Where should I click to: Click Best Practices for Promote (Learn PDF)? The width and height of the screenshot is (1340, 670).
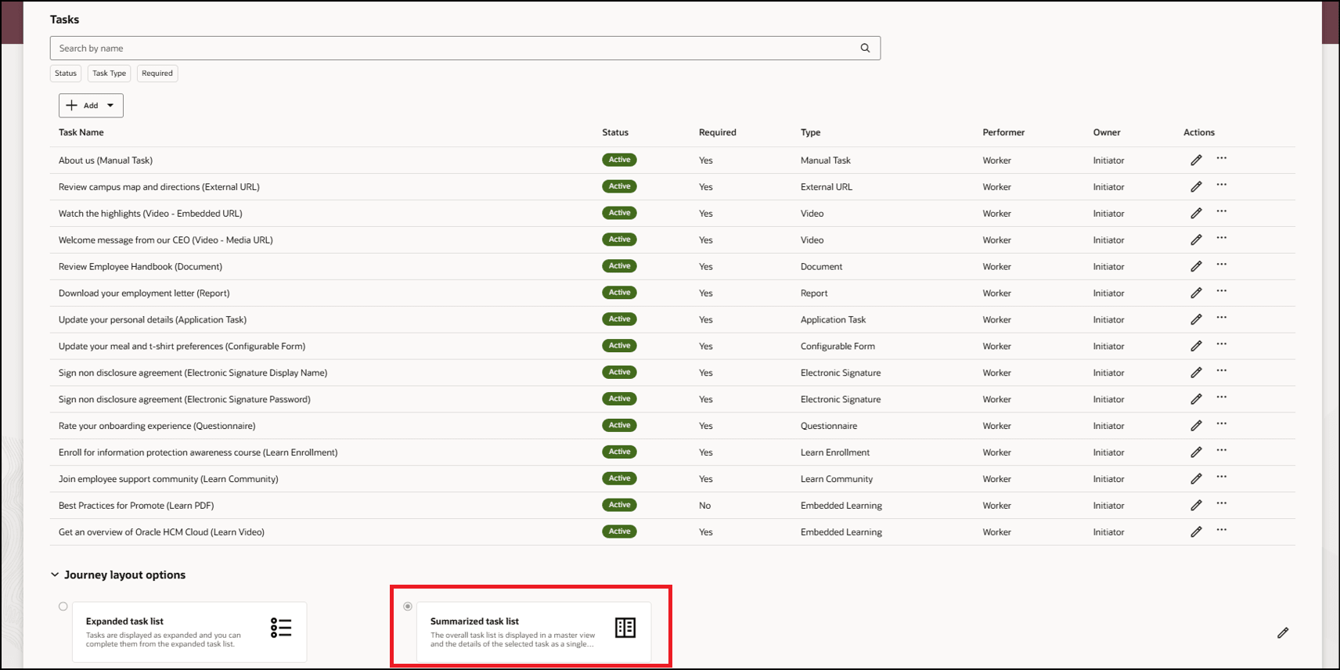click(x=136, y=506)
